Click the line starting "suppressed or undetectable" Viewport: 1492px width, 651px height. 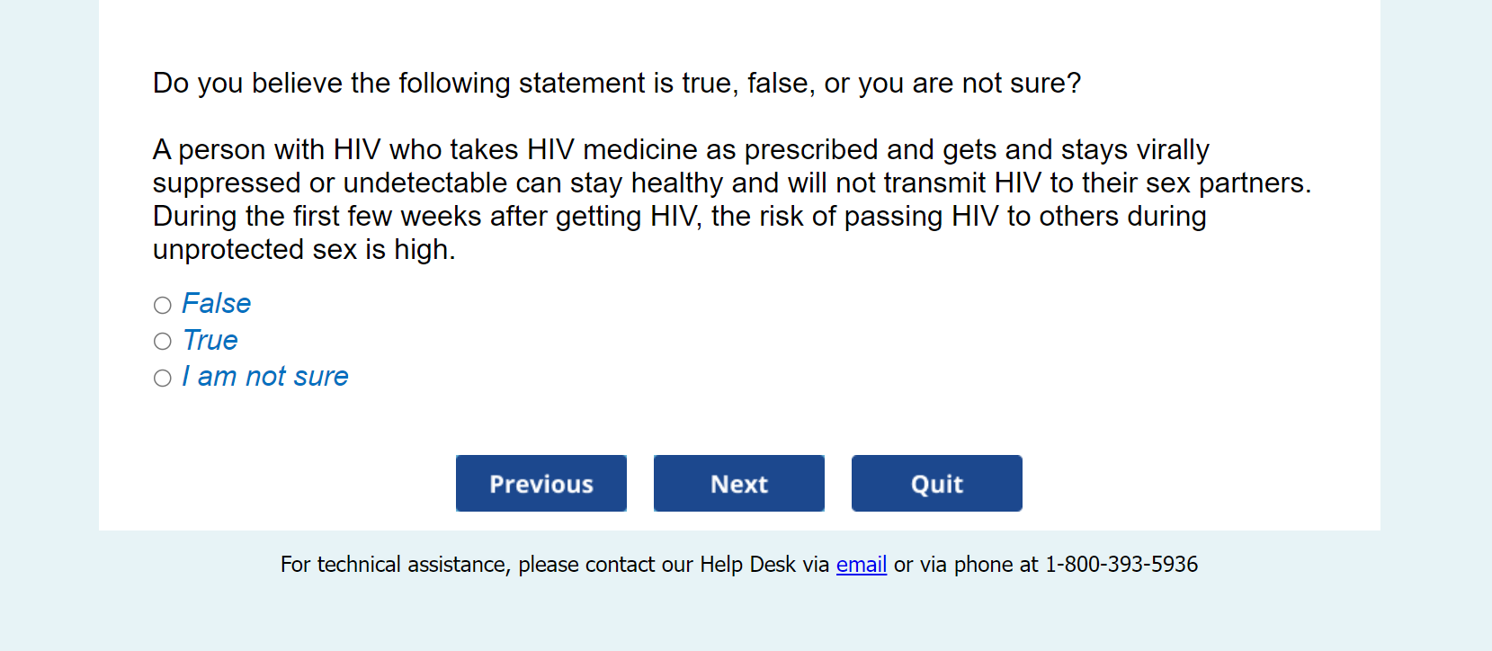click(731, 183)
